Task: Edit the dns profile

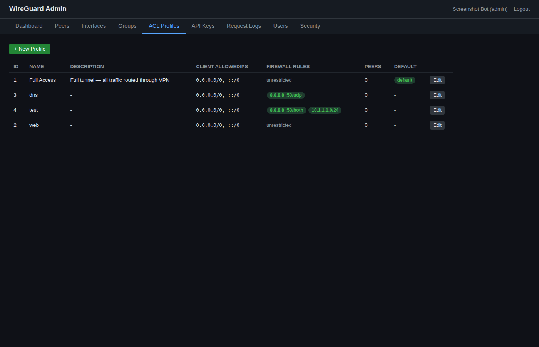Action: 437,95
